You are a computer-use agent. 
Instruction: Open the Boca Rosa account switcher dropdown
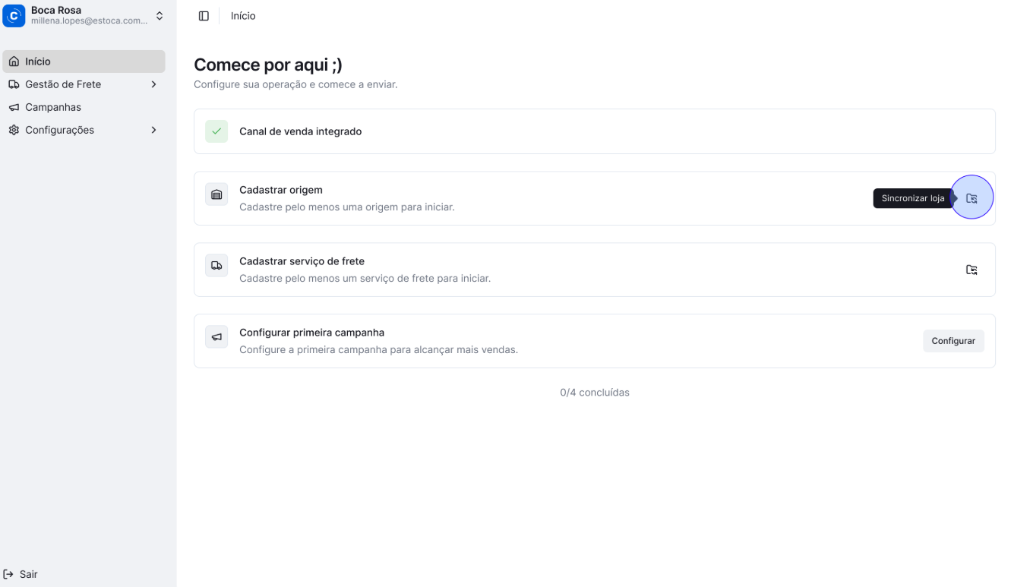(x=160, y=16)
